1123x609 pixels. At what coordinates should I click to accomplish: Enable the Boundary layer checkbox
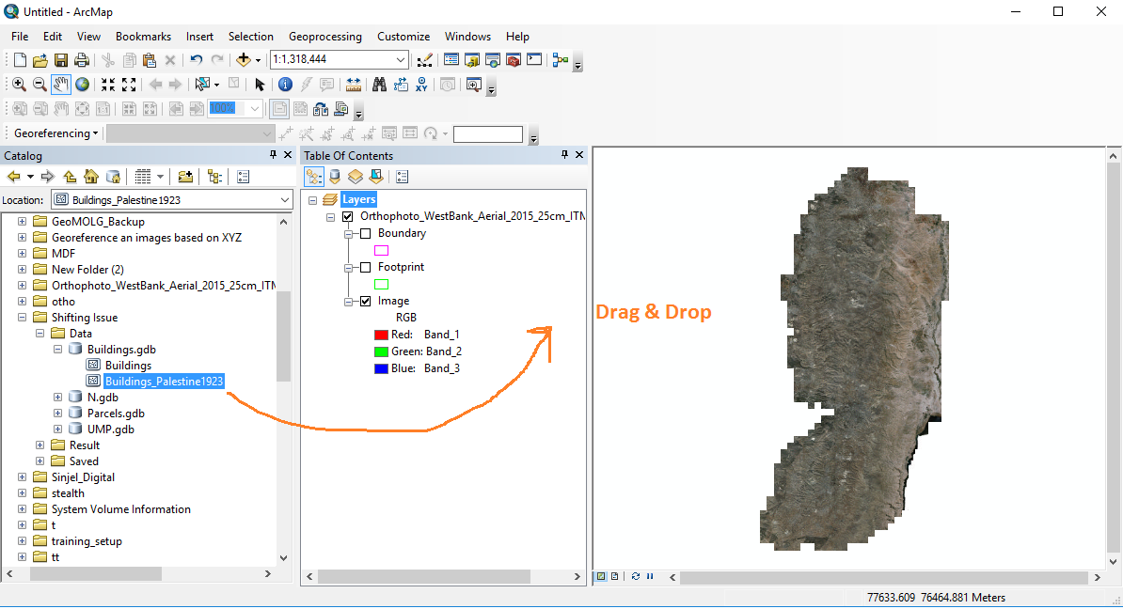[x=366, y=233]
